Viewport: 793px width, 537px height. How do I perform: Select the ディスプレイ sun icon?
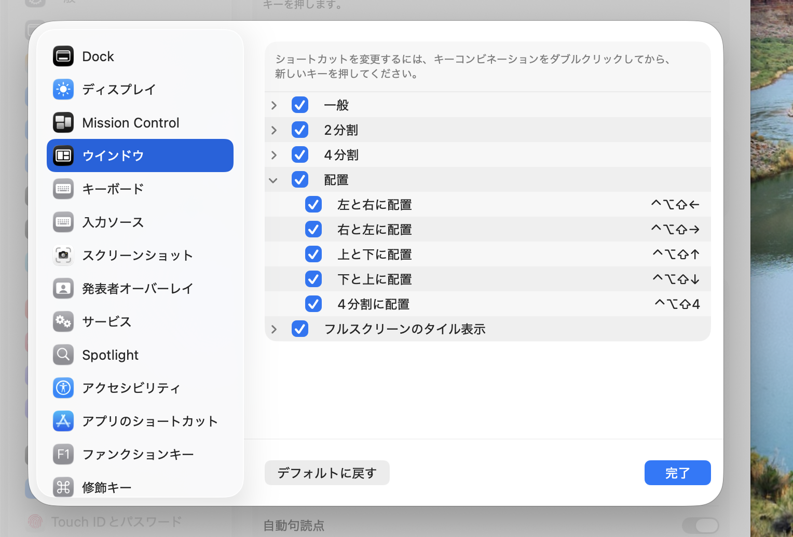[63, 89]
